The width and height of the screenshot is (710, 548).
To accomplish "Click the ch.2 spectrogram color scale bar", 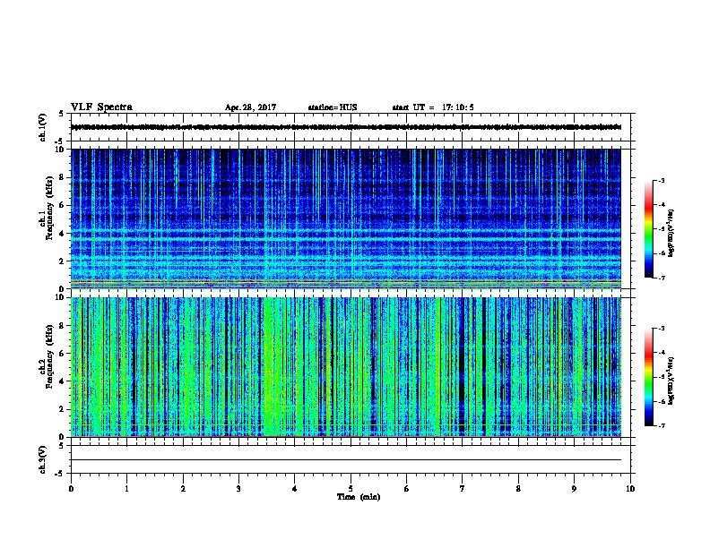I will [648, 377].
